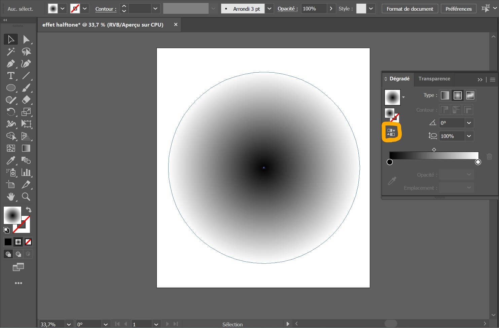499x328 pixels.
Task: Open Edit Toolbar three-dots menu
Action: [19, 283]
